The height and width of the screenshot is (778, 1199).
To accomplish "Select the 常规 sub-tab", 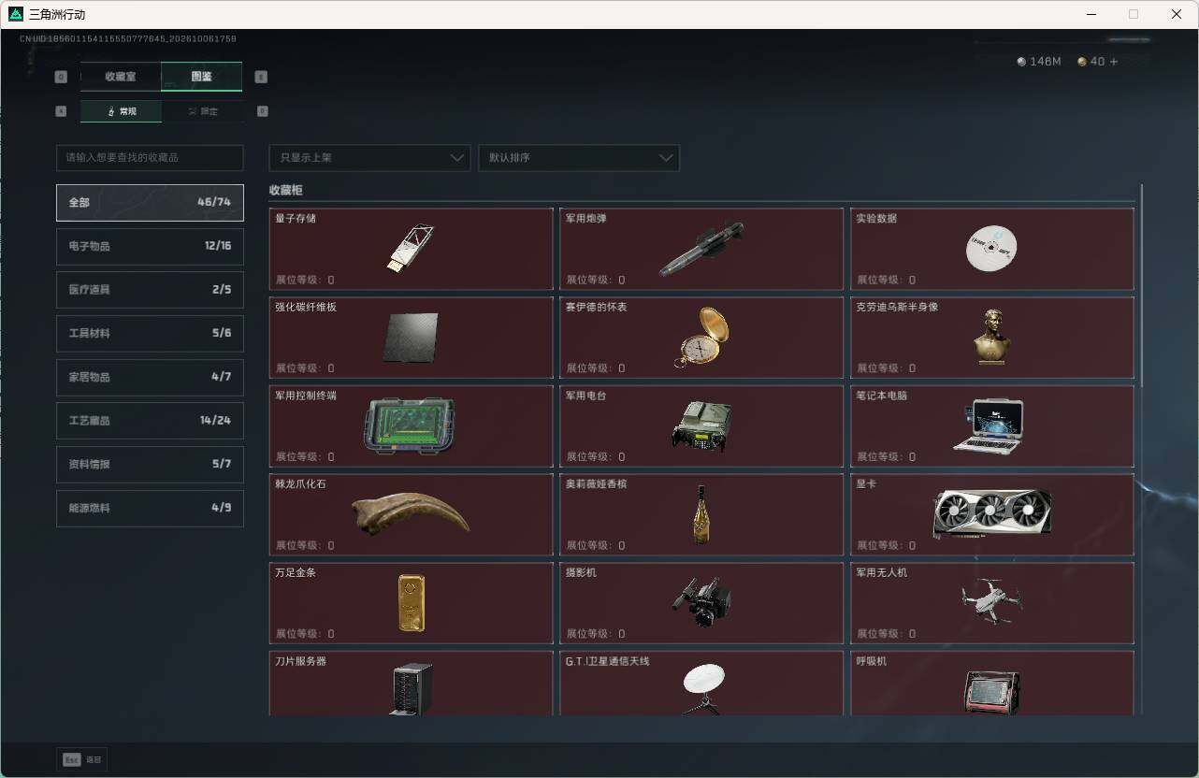I will (121, 111).
